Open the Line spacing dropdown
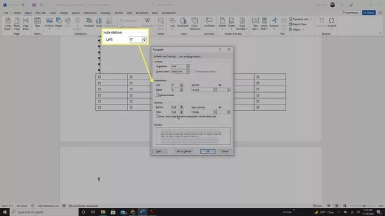Image resolution: width=385 pixels, height=216 pixels. (x=204, y=112)
